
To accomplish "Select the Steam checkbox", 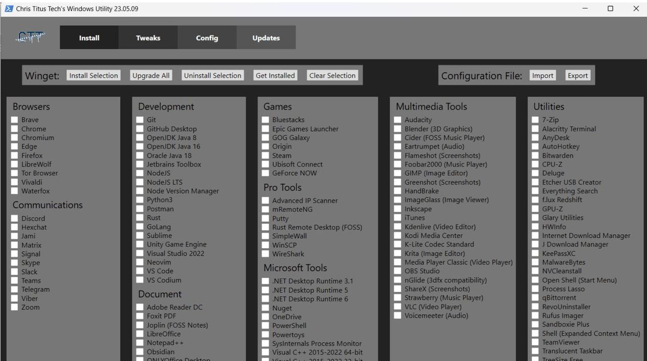I will click(x=265, y=156).
